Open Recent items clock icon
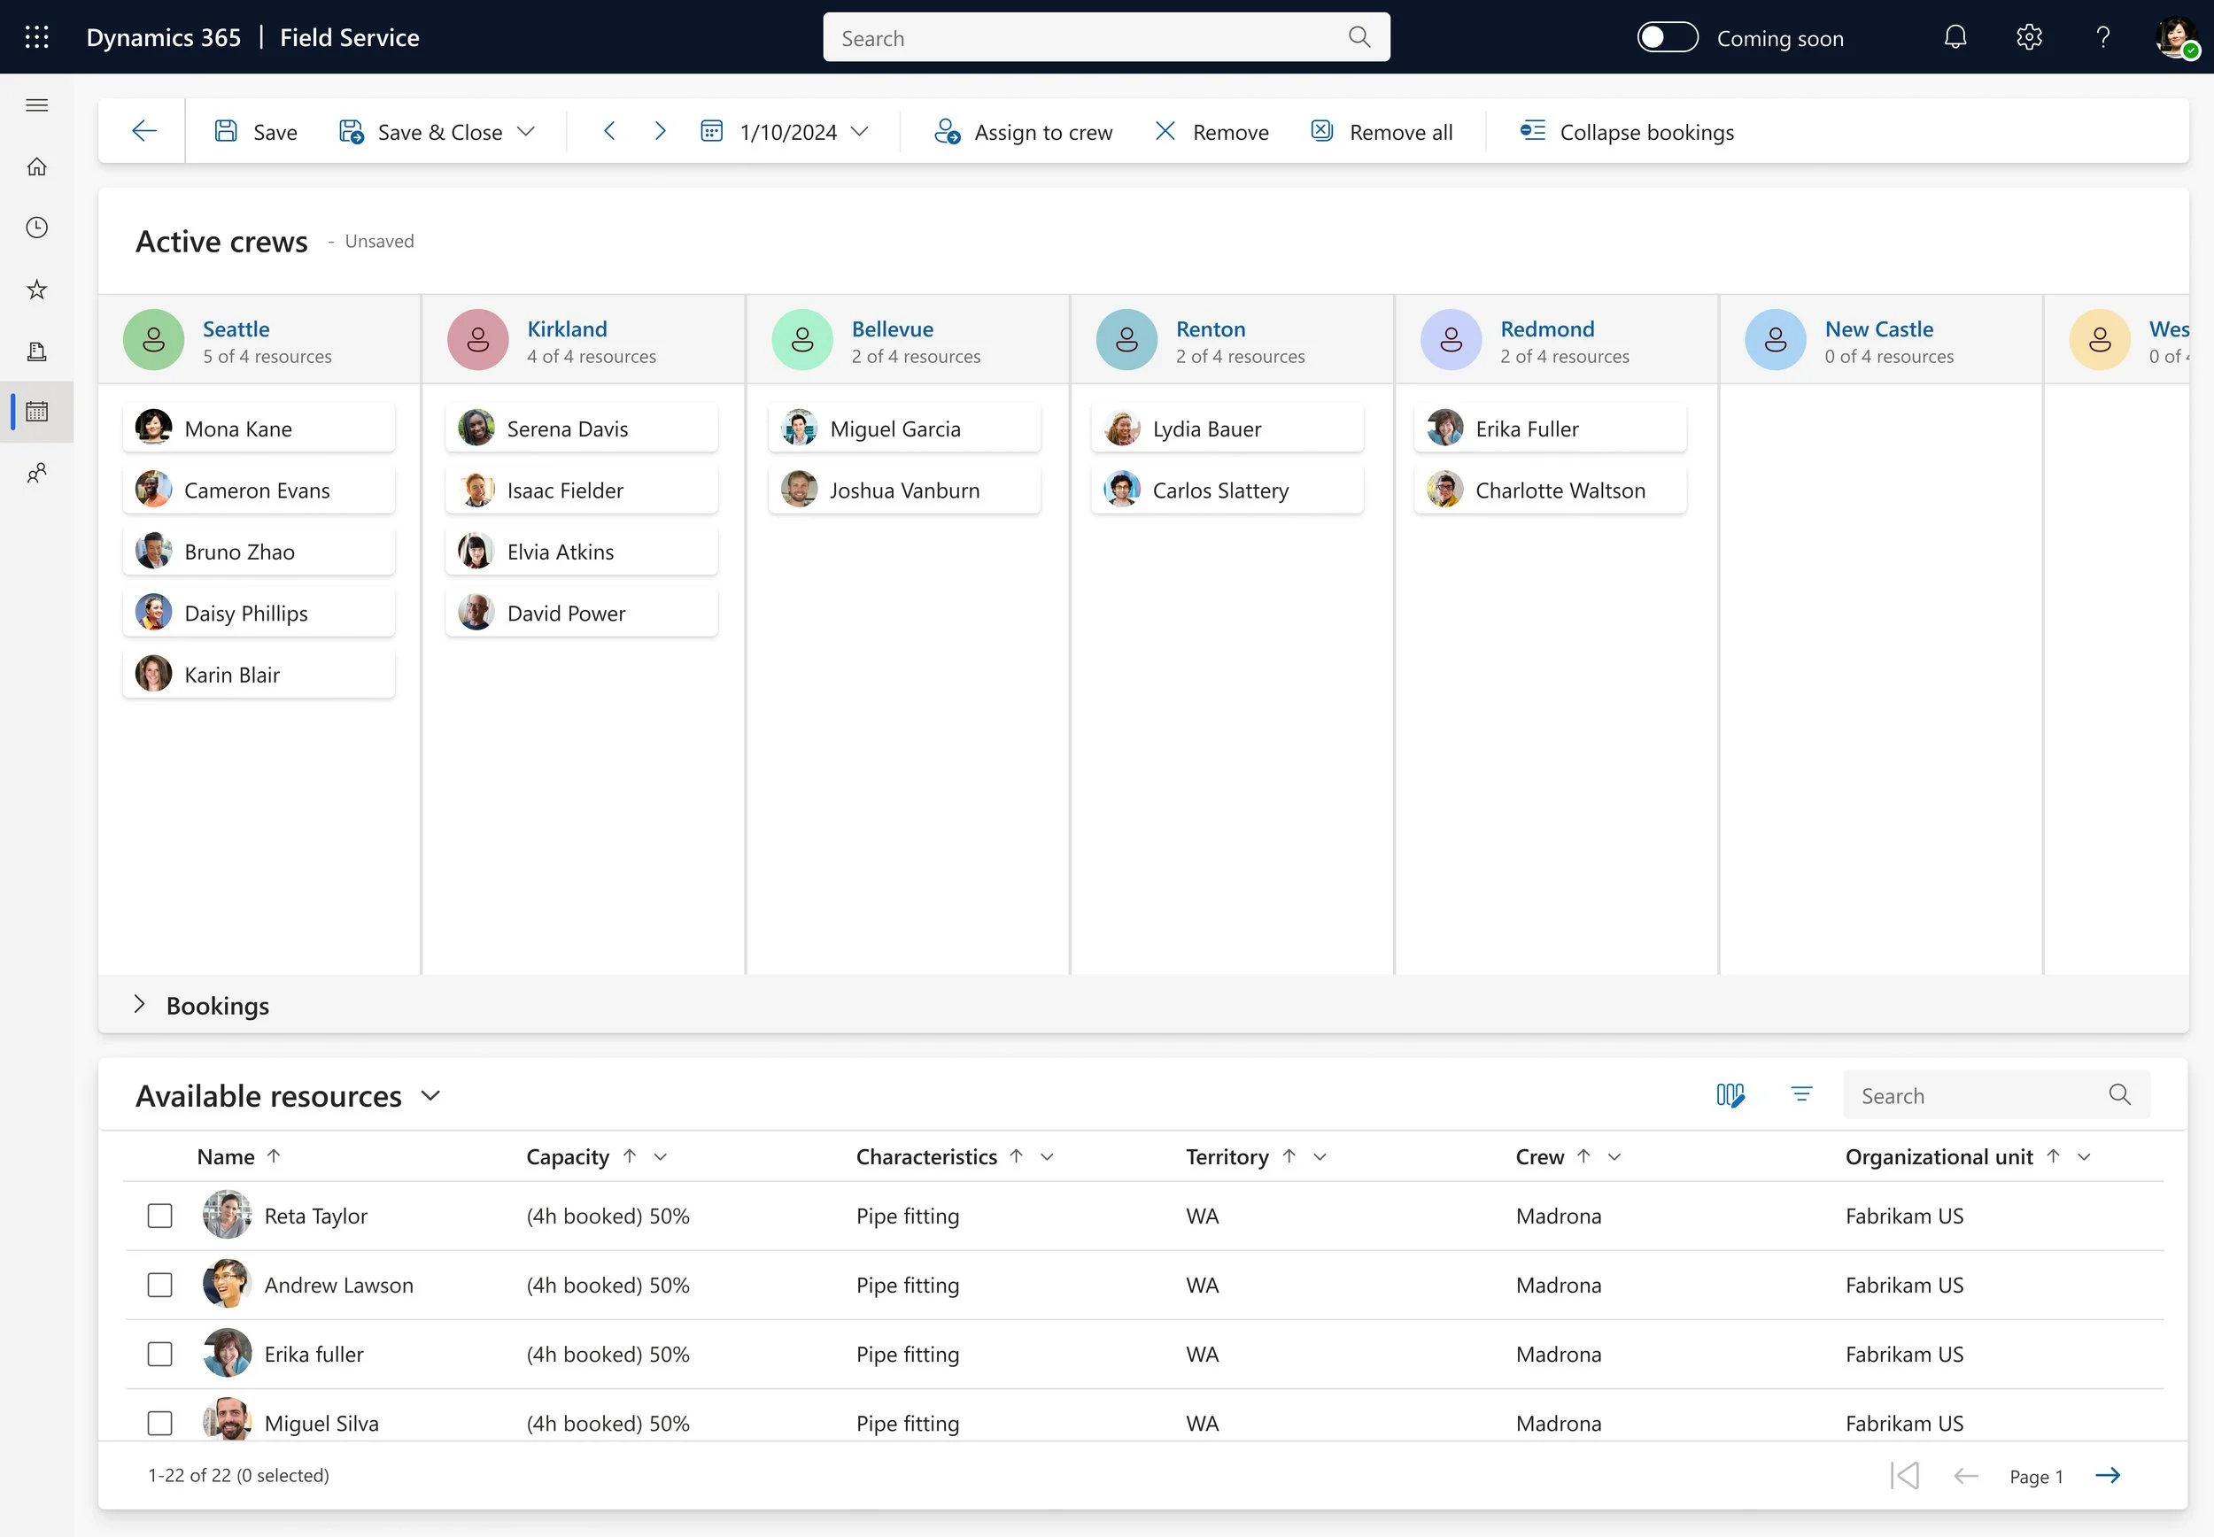2214x1537 pixels. (36, 228)
